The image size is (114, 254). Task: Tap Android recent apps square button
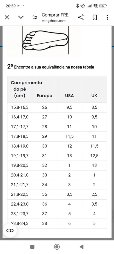coord(32,247)
